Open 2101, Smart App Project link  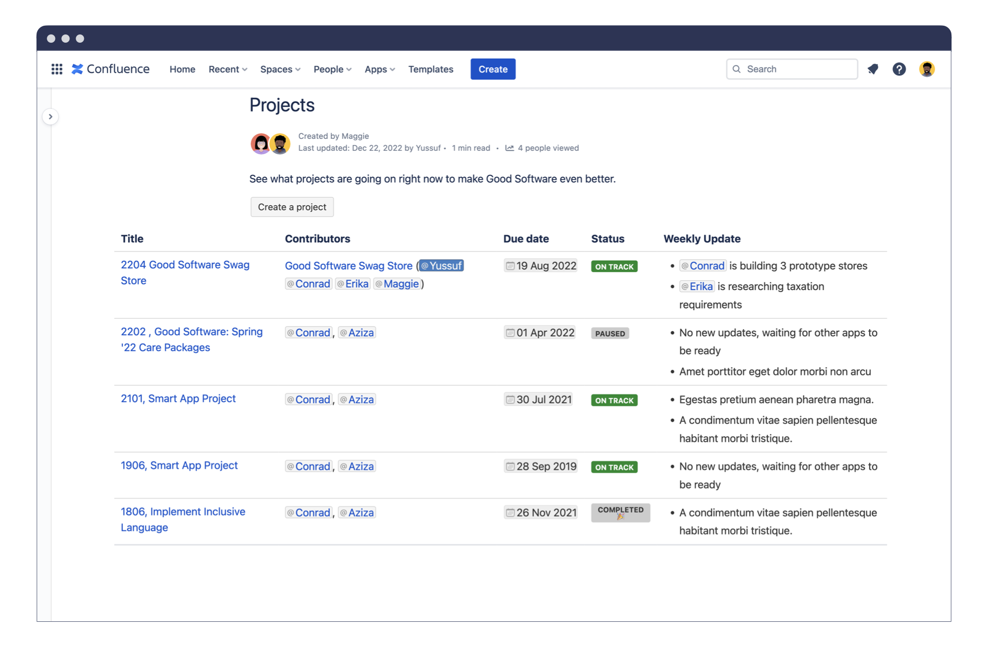(178, 399)
